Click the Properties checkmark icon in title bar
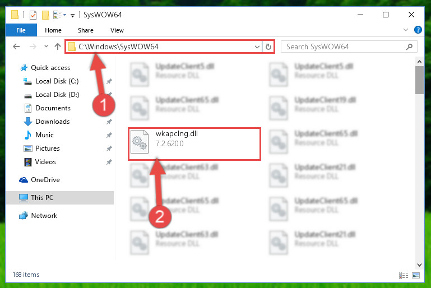 point(33,15)
